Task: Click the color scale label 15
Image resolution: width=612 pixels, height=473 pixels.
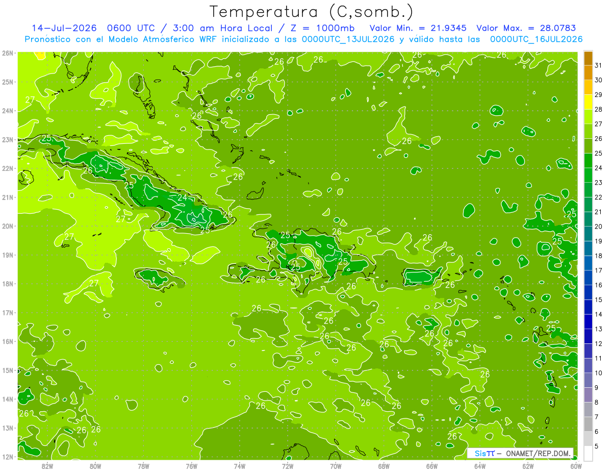Action: (599, 300)
